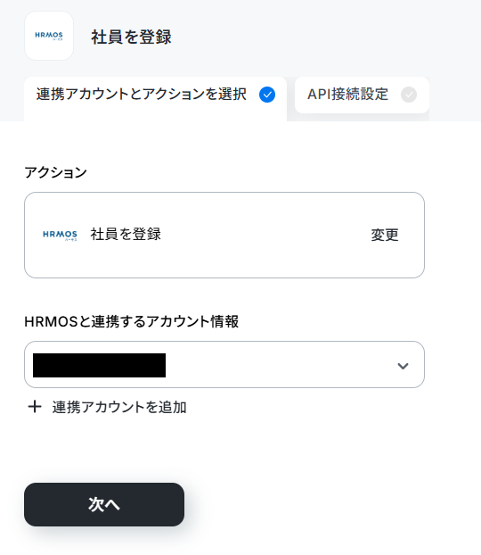Click the HRMOSと連携するアカウント情報 label
This screenshot has width=481, height=555.
click(x=132, y=321)
